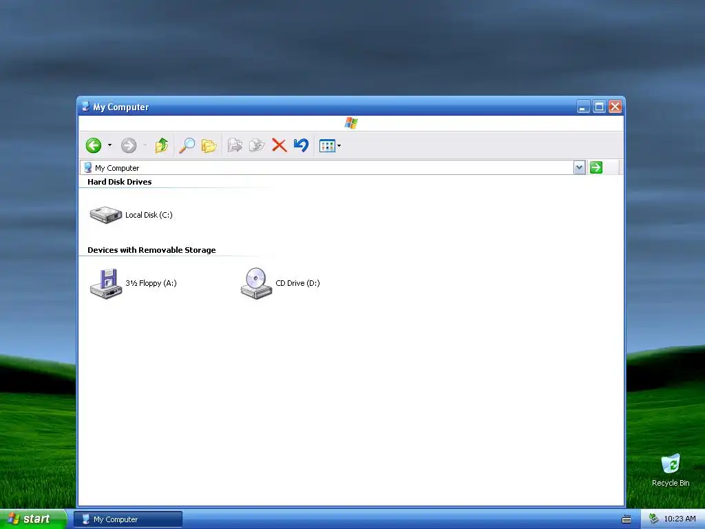Click the Hard Disk Drives group header

120,182
